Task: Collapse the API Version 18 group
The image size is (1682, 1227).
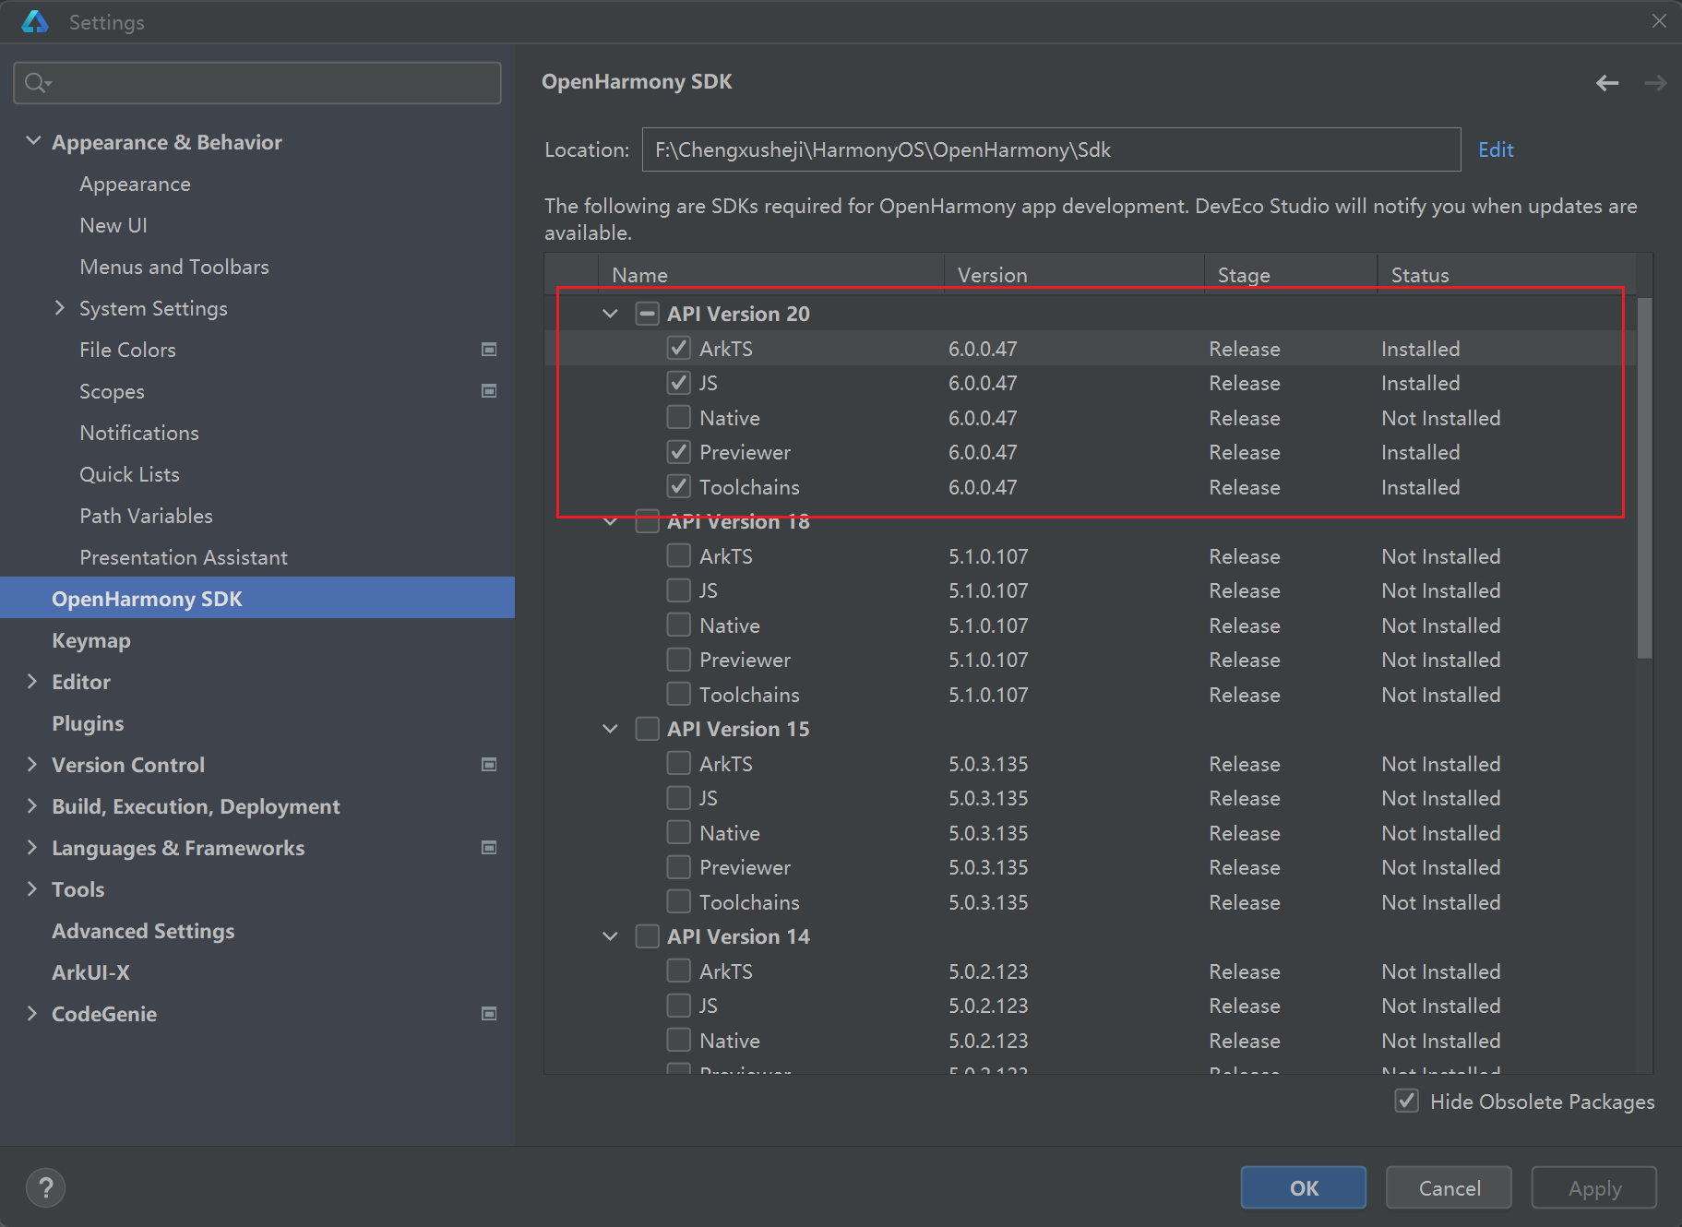Action: [x=610, y=522]
